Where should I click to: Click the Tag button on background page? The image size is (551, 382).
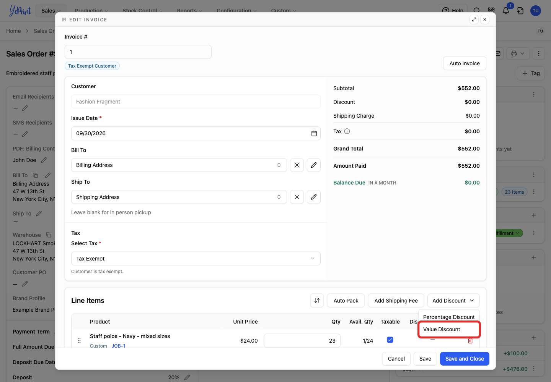(531, 73)
